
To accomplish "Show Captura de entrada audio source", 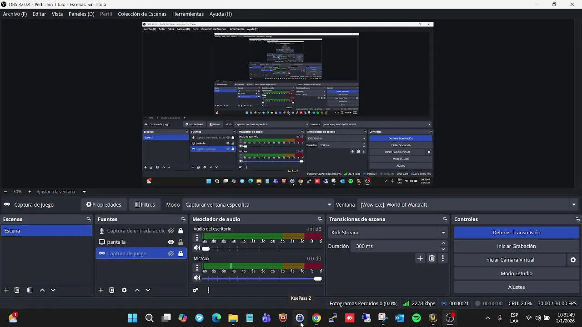I will point(171,231).
